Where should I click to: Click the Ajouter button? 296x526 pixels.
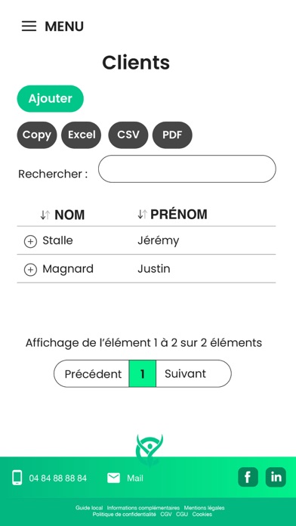tap(51, 98)
